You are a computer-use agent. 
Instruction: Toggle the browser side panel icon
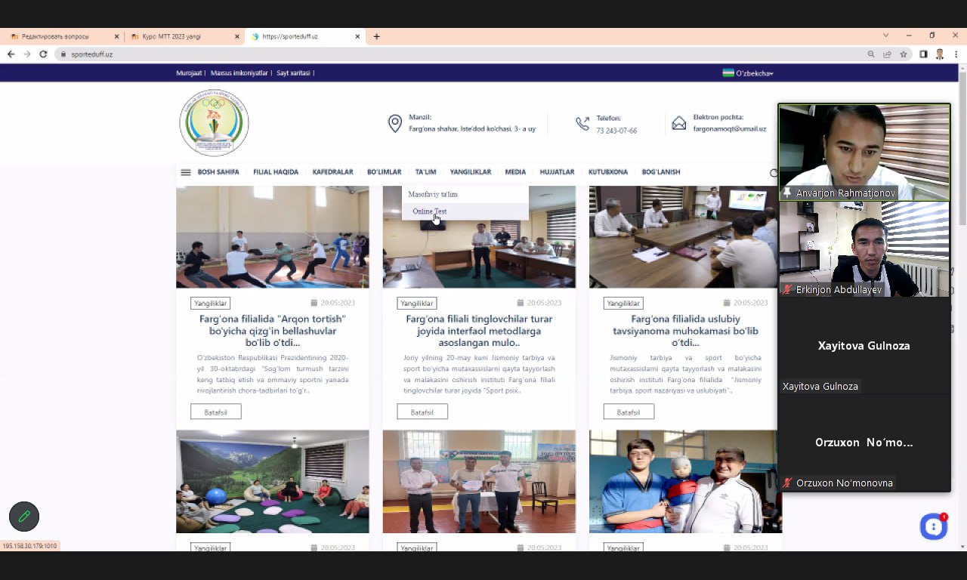pos(923,54)
